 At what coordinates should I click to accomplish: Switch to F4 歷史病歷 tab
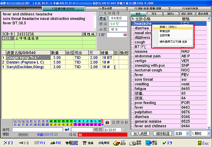pyautogui.click(x=105, y=8)
